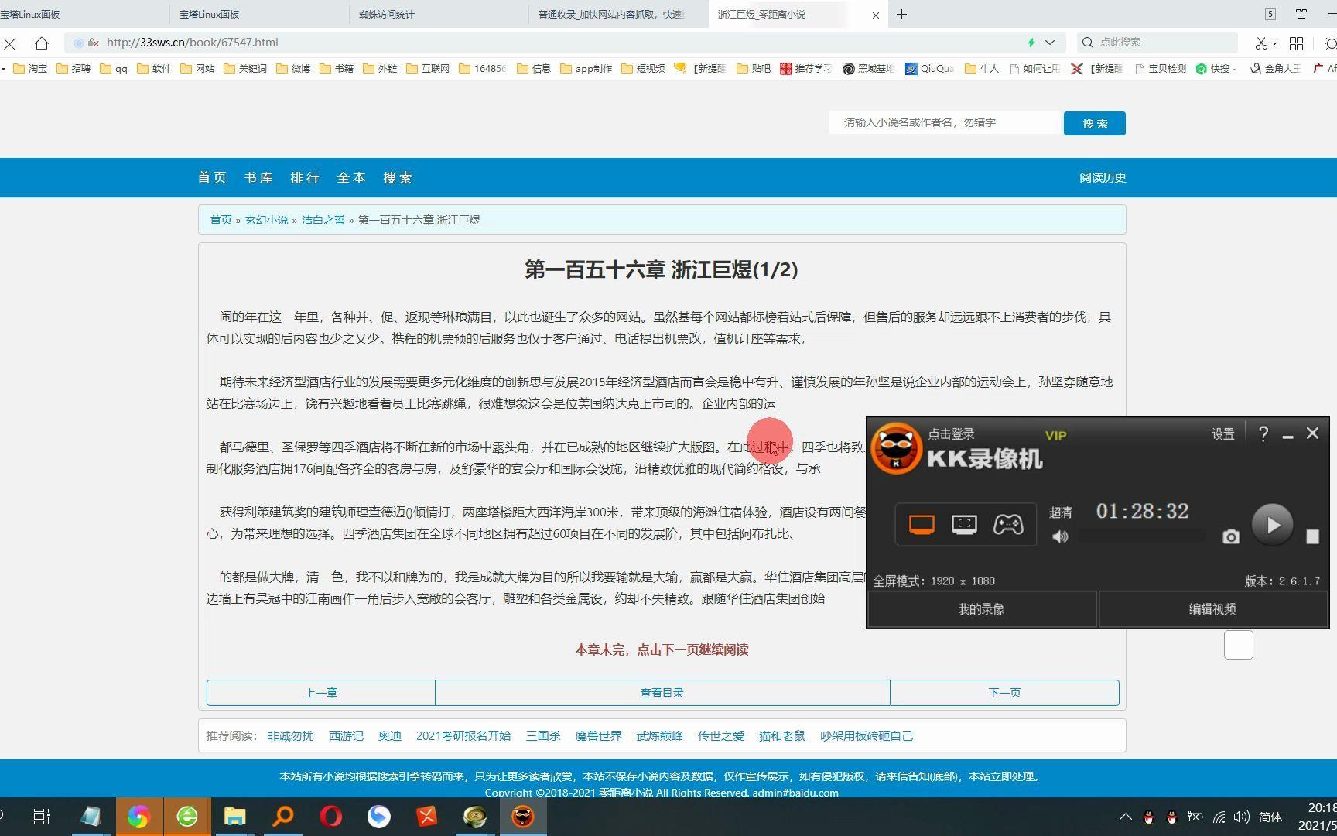The height and width of the screenshot is (836, 1337).
Task: Close the 浙江巨煜_零距离小说 tab
Action: pos(875,15)
